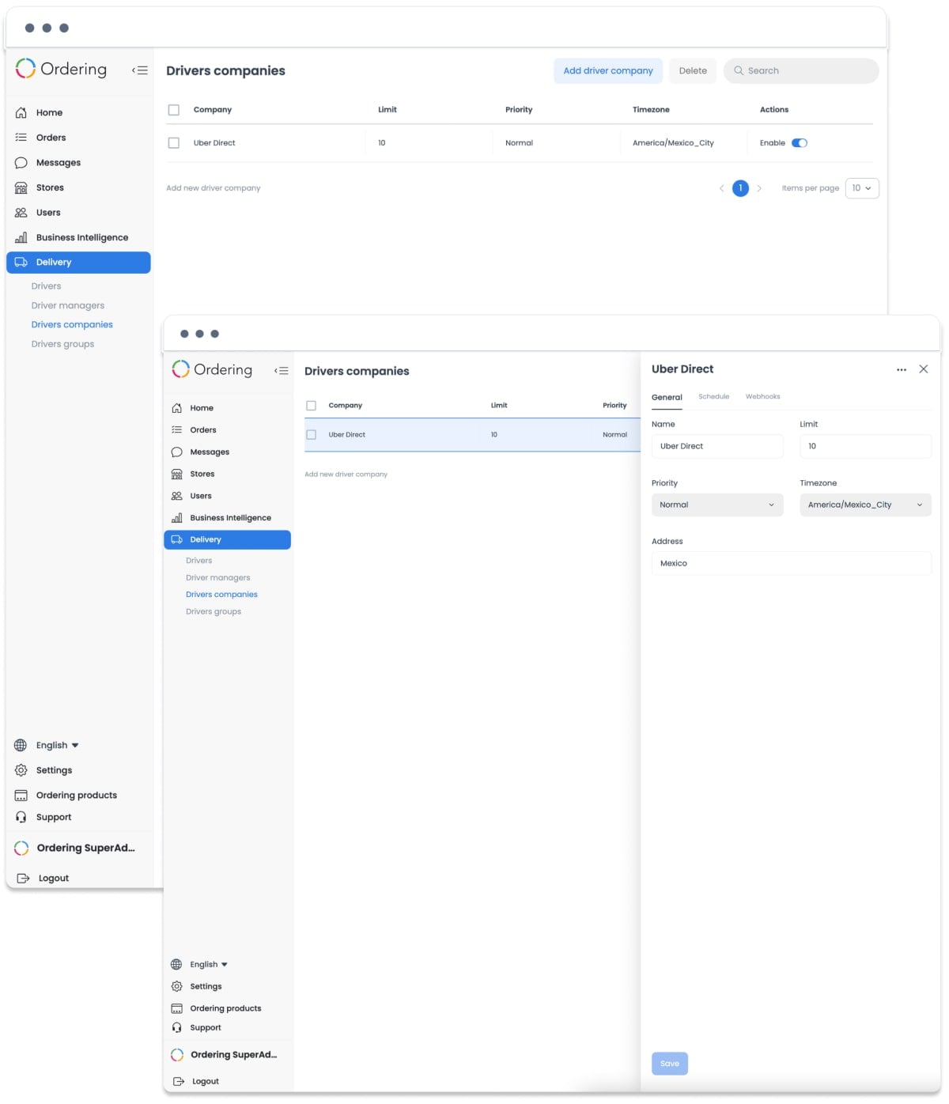
Task: Open the three-dot options menu for Uber Direct
Action: click(x=902, y=370)
